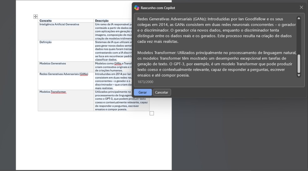Image resolution: width=308 pixels, height=171 pixels.
Task: Click the description cell starting 'Utilizados principalmente'
Action: pyautogui.click(x=121, y=100)
